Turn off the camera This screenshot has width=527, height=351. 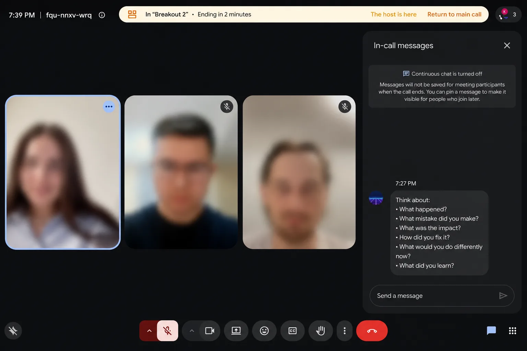click(210, 331)
